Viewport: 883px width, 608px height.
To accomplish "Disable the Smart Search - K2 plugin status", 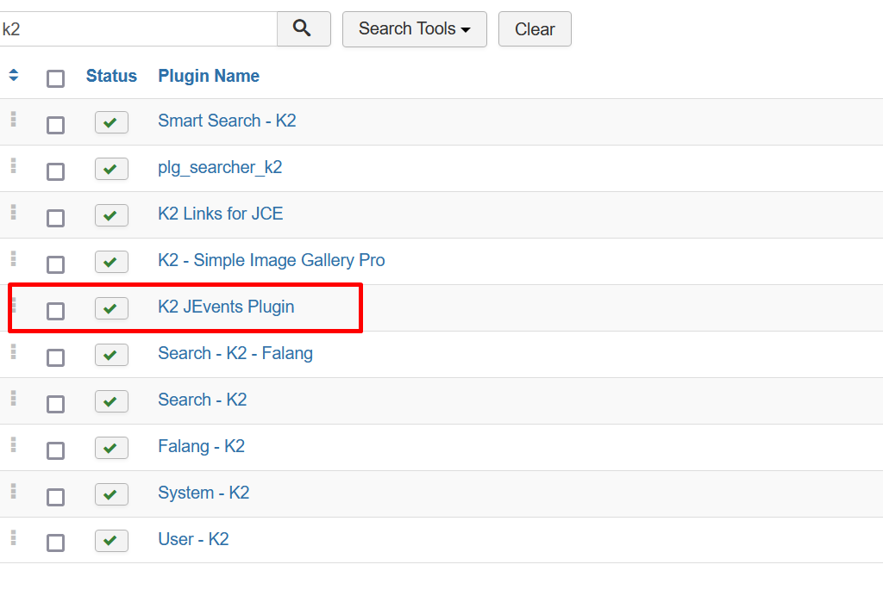I will pyautogui.click(x=111, y=122).
